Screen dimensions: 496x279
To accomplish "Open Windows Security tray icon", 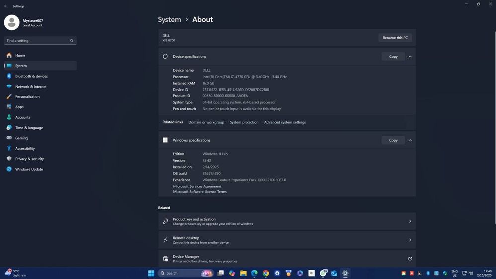I will click(x=445, y=273).
